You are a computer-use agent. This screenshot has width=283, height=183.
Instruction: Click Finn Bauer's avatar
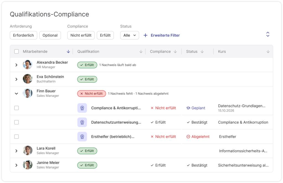28,93
